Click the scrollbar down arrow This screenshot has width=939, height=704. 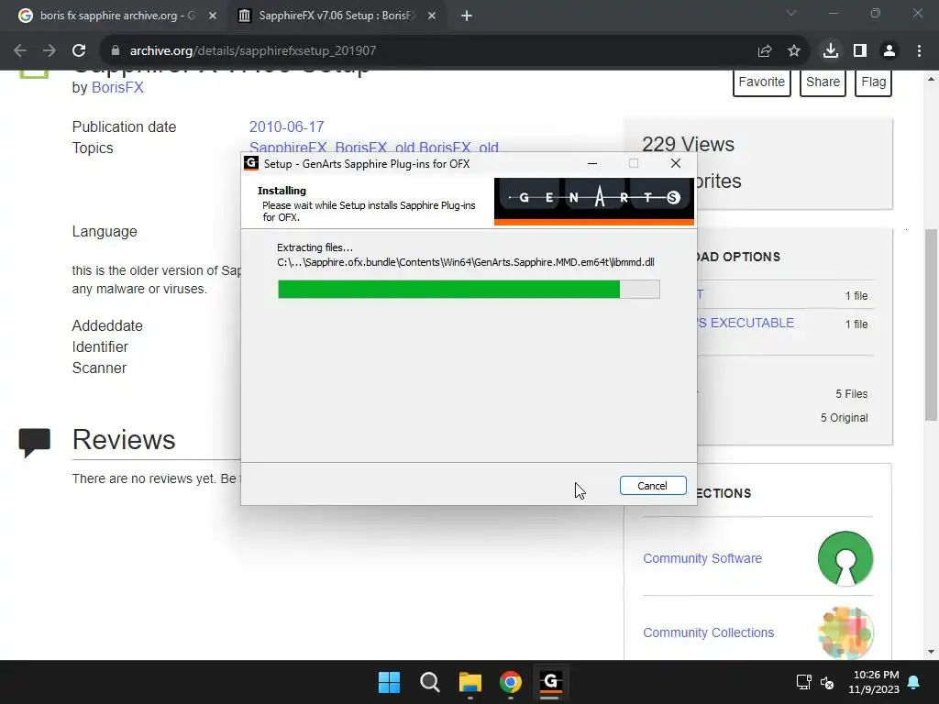[932, 652]
